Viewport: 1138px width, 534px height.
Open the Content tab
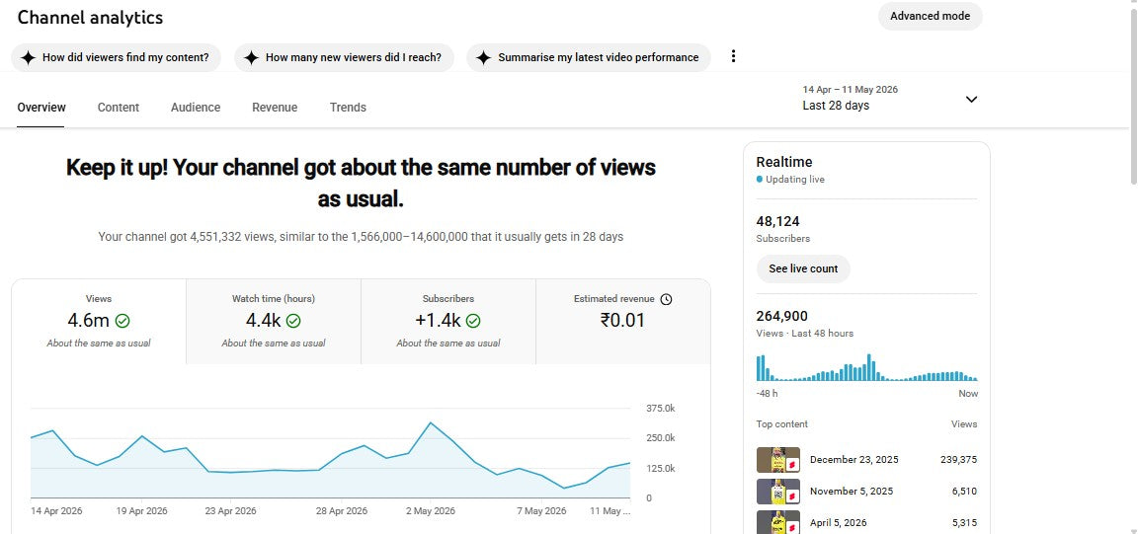pyautogui.click(x=119, y=108)
